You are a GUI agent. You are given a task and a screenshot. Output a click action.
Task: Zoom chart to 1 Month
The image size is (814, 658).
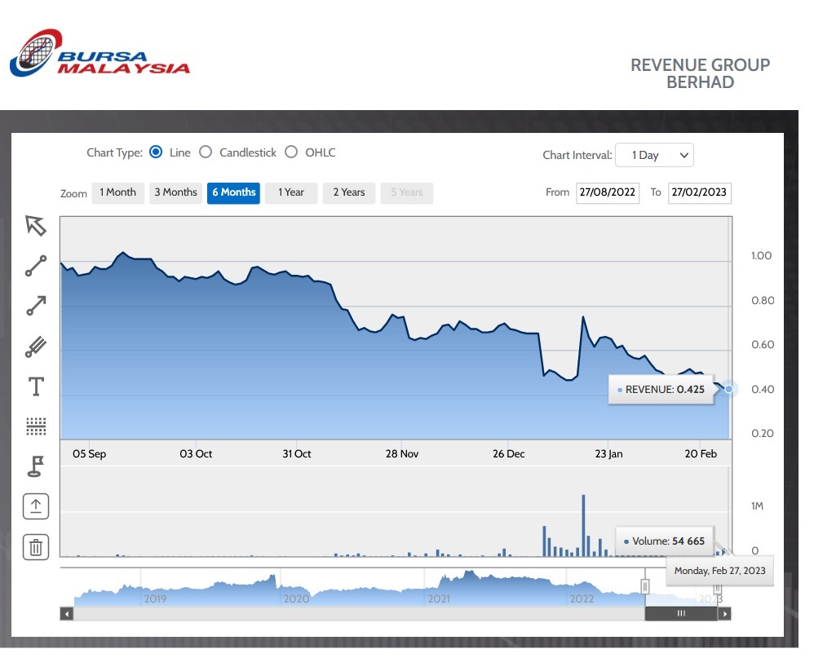click(117, 193)
